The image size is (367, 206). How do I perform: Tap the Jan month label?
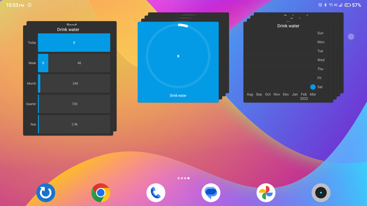(x=295, y=95)
